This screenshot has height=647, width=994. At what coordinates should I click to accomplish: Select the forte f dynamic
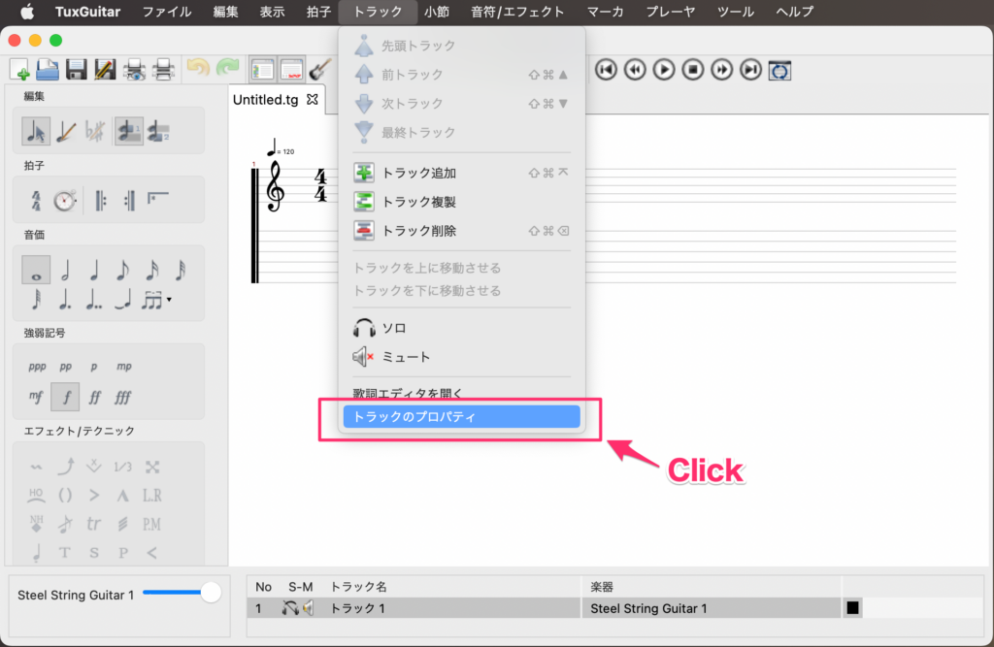(x=65, y=398)
